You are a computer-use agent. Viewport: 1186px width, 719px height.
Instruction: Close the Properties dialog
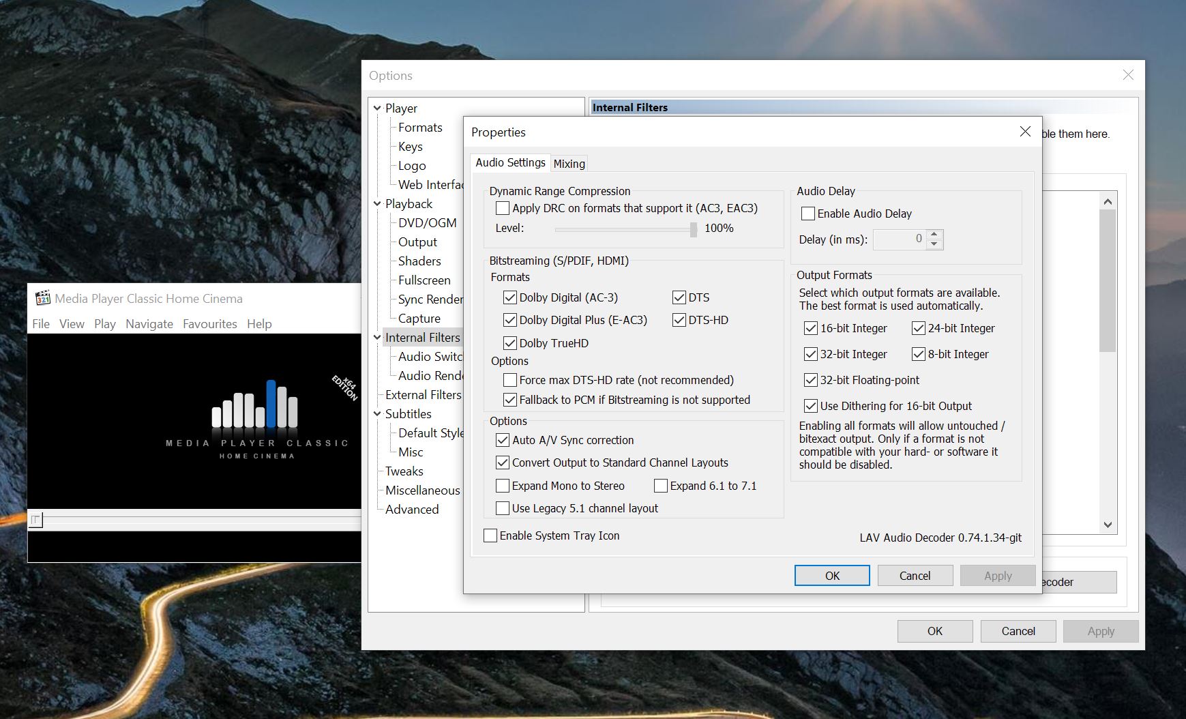pyautogui.click(x=1025, y=132)
